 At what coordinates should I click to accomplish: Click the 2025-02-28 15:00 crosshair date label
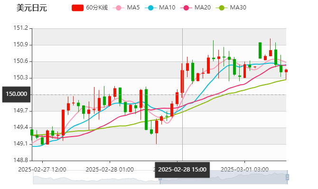[182, 170]
